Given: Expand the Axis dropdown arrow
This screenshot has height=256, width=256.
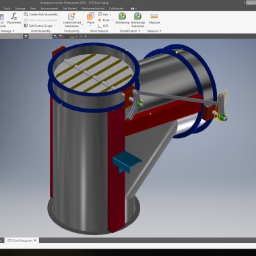Looking at the screenshot, I should click(x=110, y=14).
